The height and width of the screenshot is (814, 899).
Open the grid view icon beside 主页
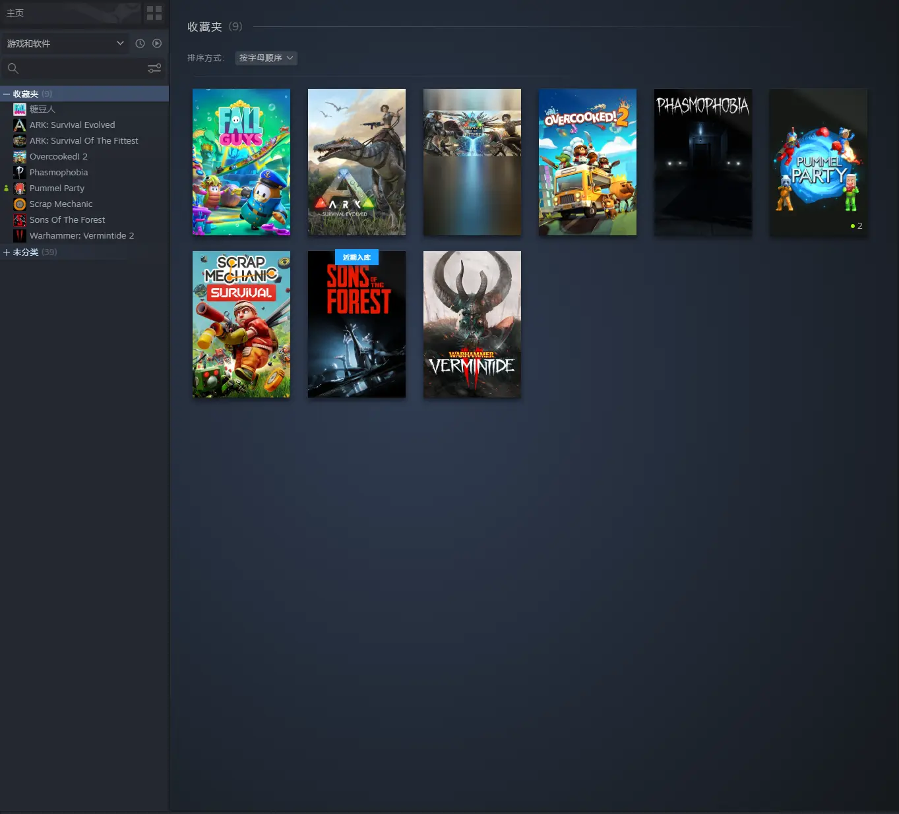[x=154, y=13]
